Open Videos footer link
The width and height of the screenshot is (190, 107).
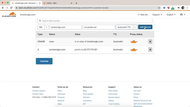click(x=111, y=100)
